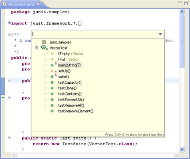Select testElementAt() in the outline
Image resolution: width=190 pixels, height=159 pixels.
point(71,100)
